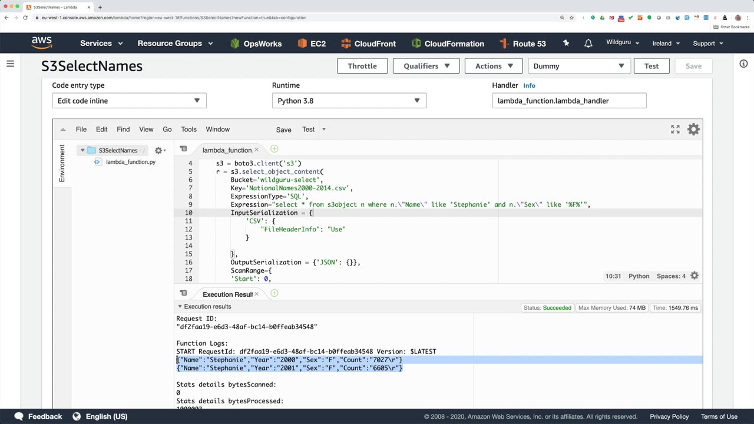Open the Window menu in editor
The image size is (754, 424).
pyautogui.click(x=217, y=130)
